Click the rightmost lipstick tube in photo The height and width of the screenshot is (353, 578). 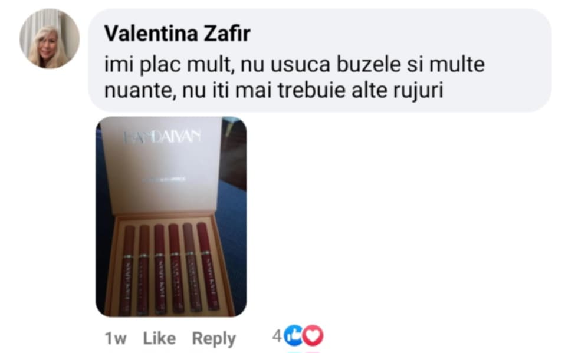pyautogui.click(x=208, y=266)
